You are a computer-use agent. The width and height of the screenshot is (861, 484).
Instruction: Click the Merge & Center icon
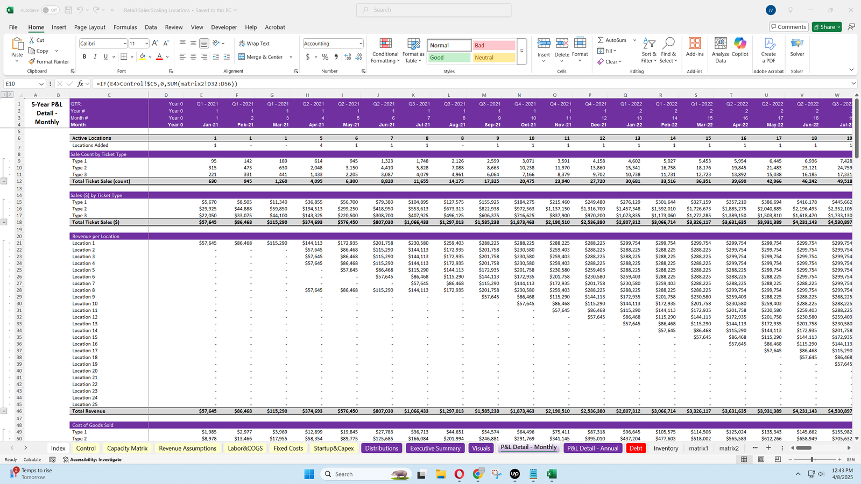click(x=242, y=57)
